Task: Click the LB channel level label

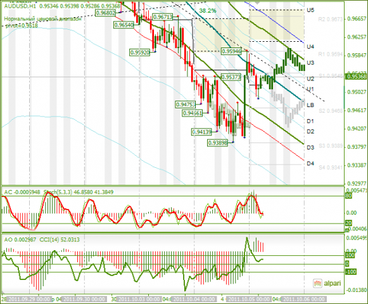Action: tap(310, 105)
